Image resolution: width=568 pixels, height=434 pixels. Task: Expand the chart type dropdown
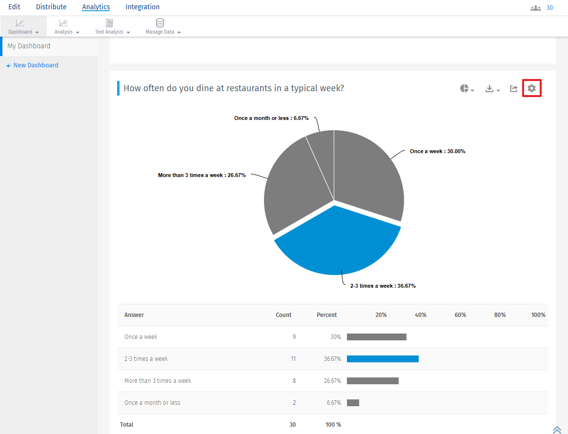click(x=471, y=90)
